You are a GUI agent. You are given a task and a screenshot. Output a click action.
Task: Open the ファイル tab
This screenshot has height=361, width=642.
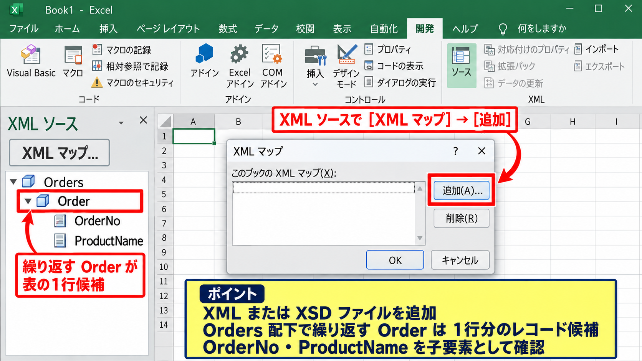(24, 28)
